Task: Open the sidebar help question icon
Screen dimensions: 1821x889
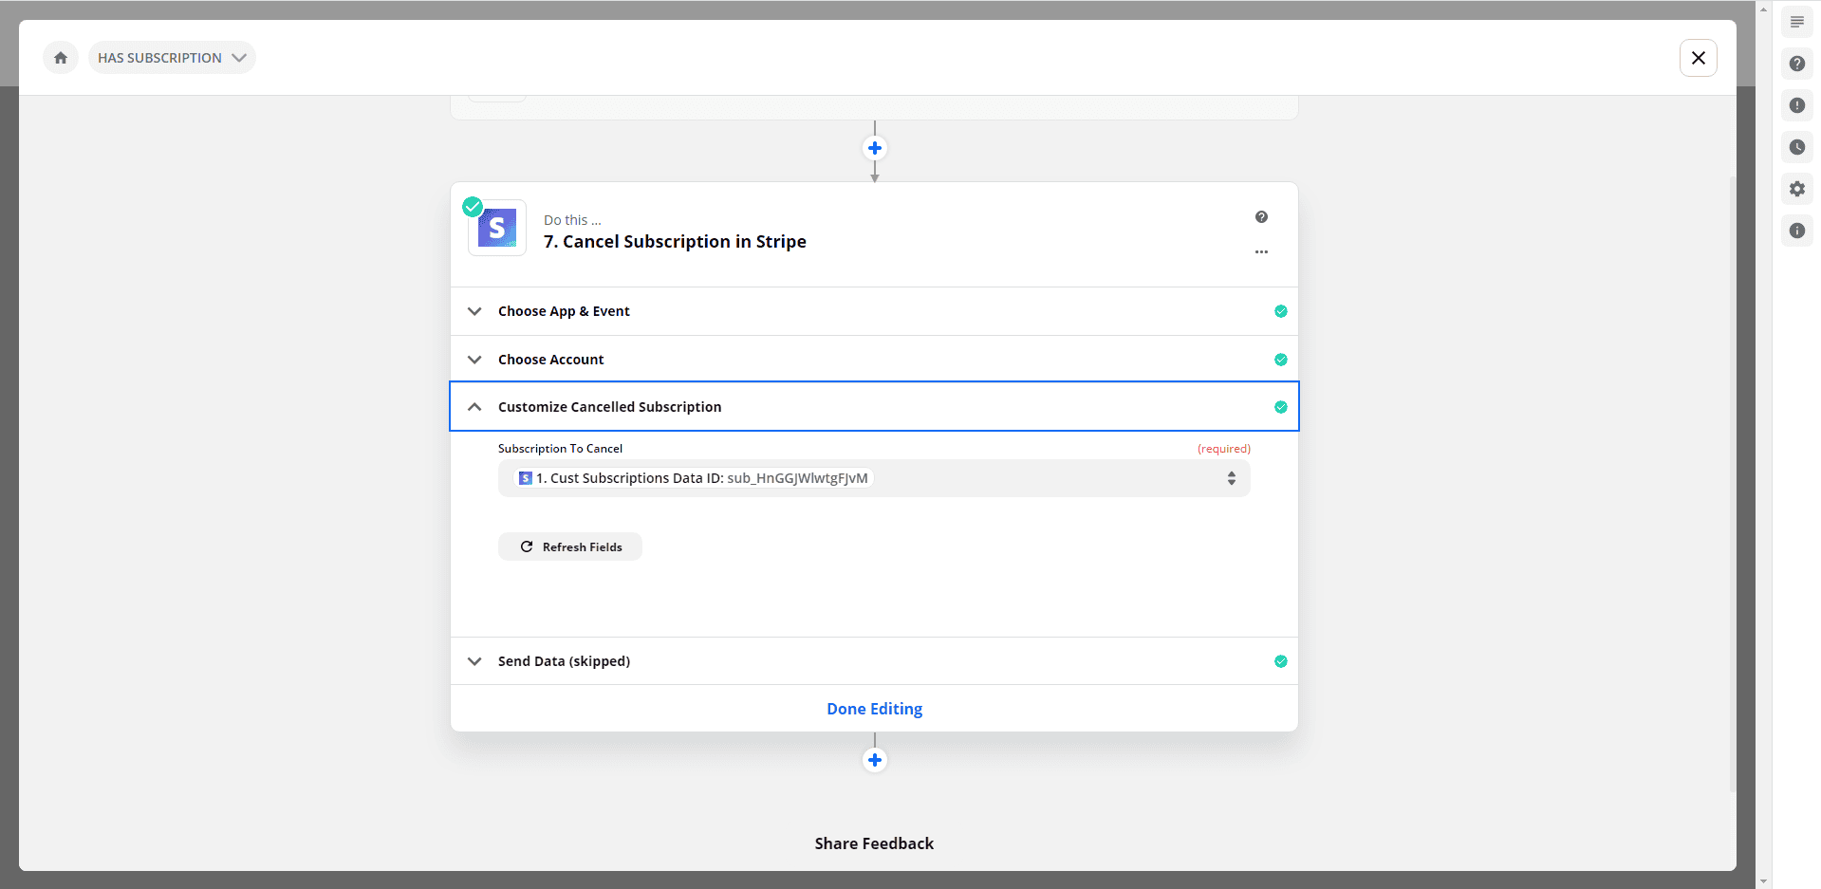Action: [x=1796, y=64]
